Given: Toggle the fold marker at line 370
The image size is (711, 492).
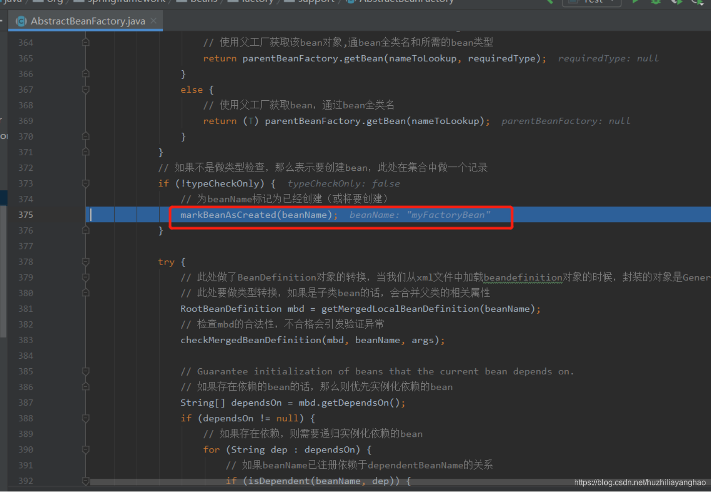Looking at the screenshot, I should (86, 136).
